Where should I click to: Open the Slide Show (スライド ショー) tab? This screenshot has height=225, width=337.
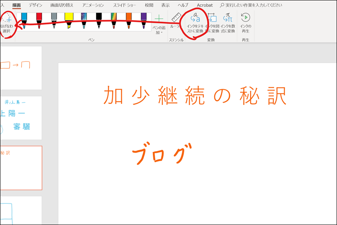(x=125, y=5)
